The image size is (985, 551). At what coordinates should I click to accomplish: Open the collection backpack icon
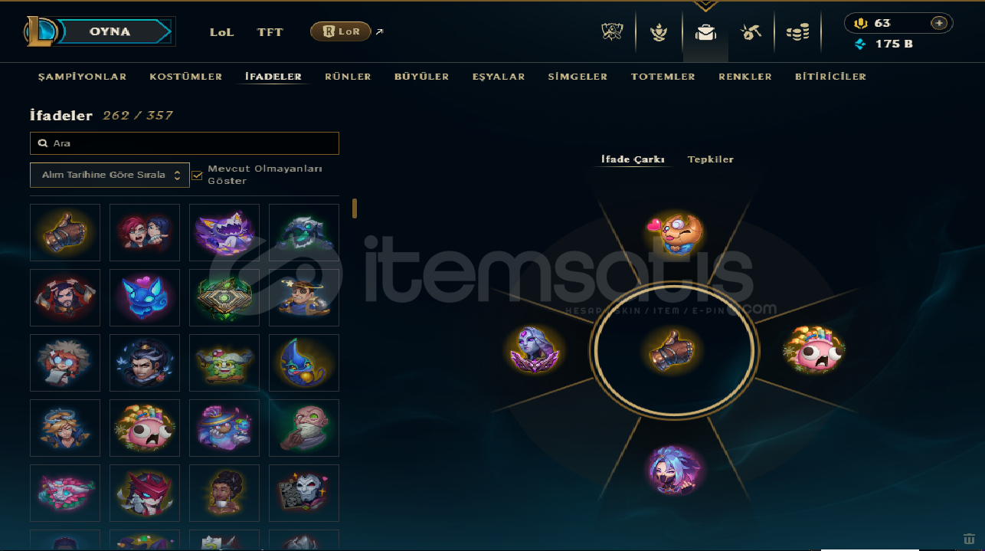(x=705, y=32)
